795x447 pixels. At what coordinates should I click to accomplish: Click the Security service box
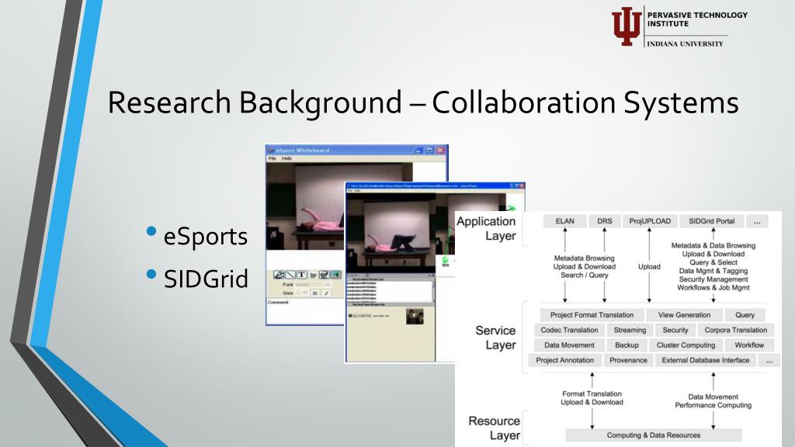[x=675, y=330]
